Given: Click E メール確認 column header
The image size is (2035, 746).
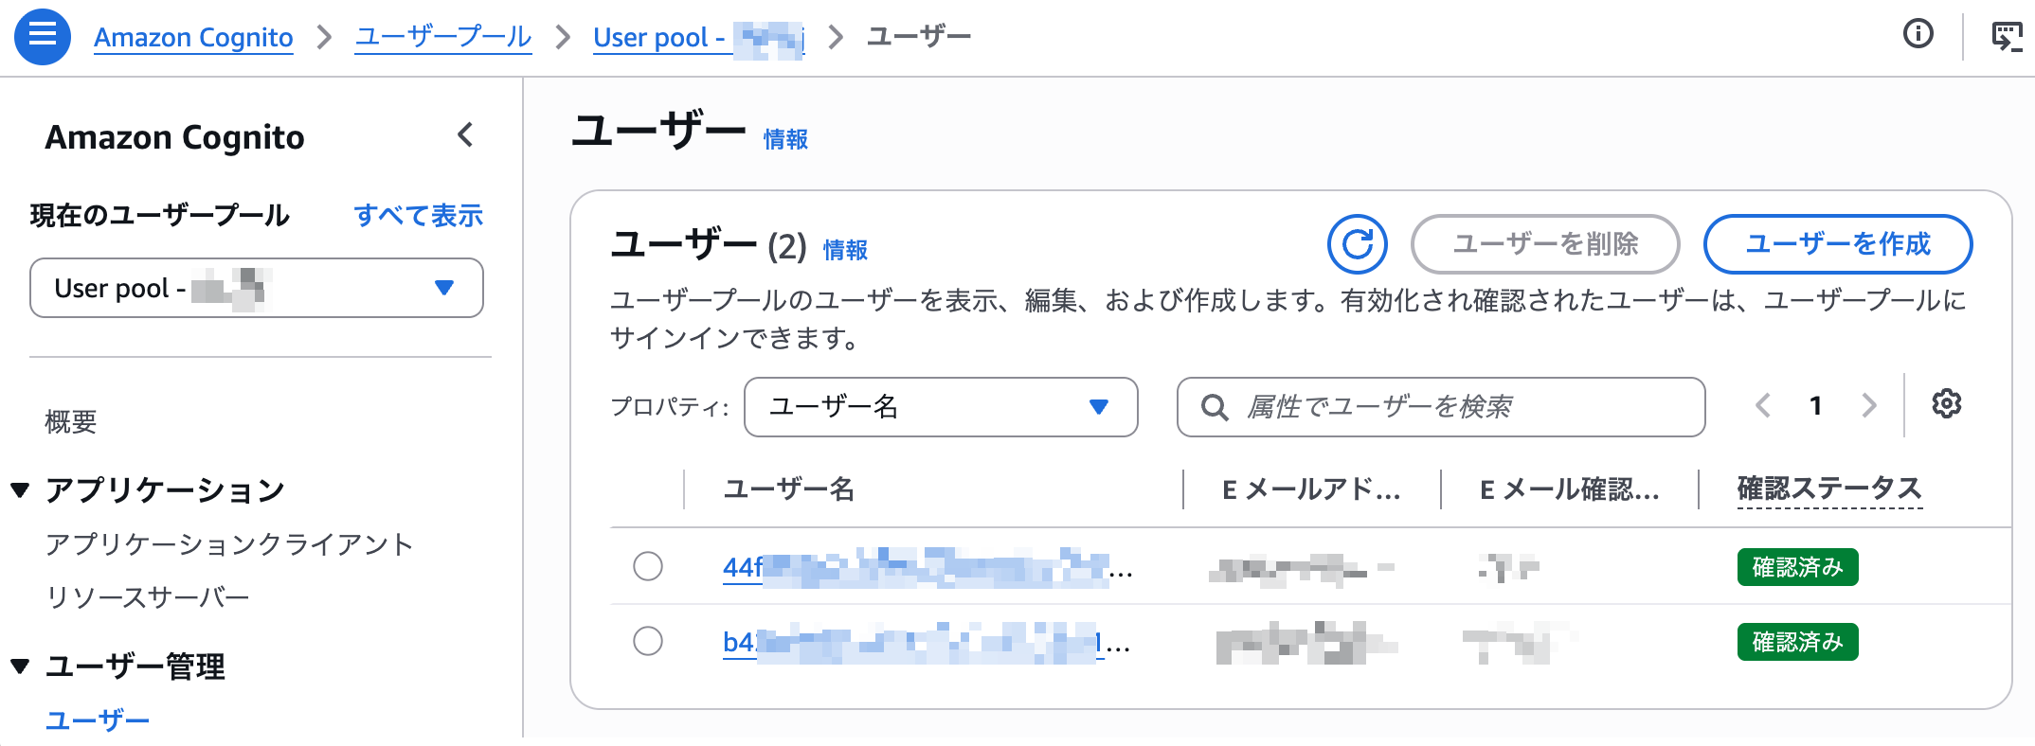Looking at the screenshot, I should (x=1570, y=489).
